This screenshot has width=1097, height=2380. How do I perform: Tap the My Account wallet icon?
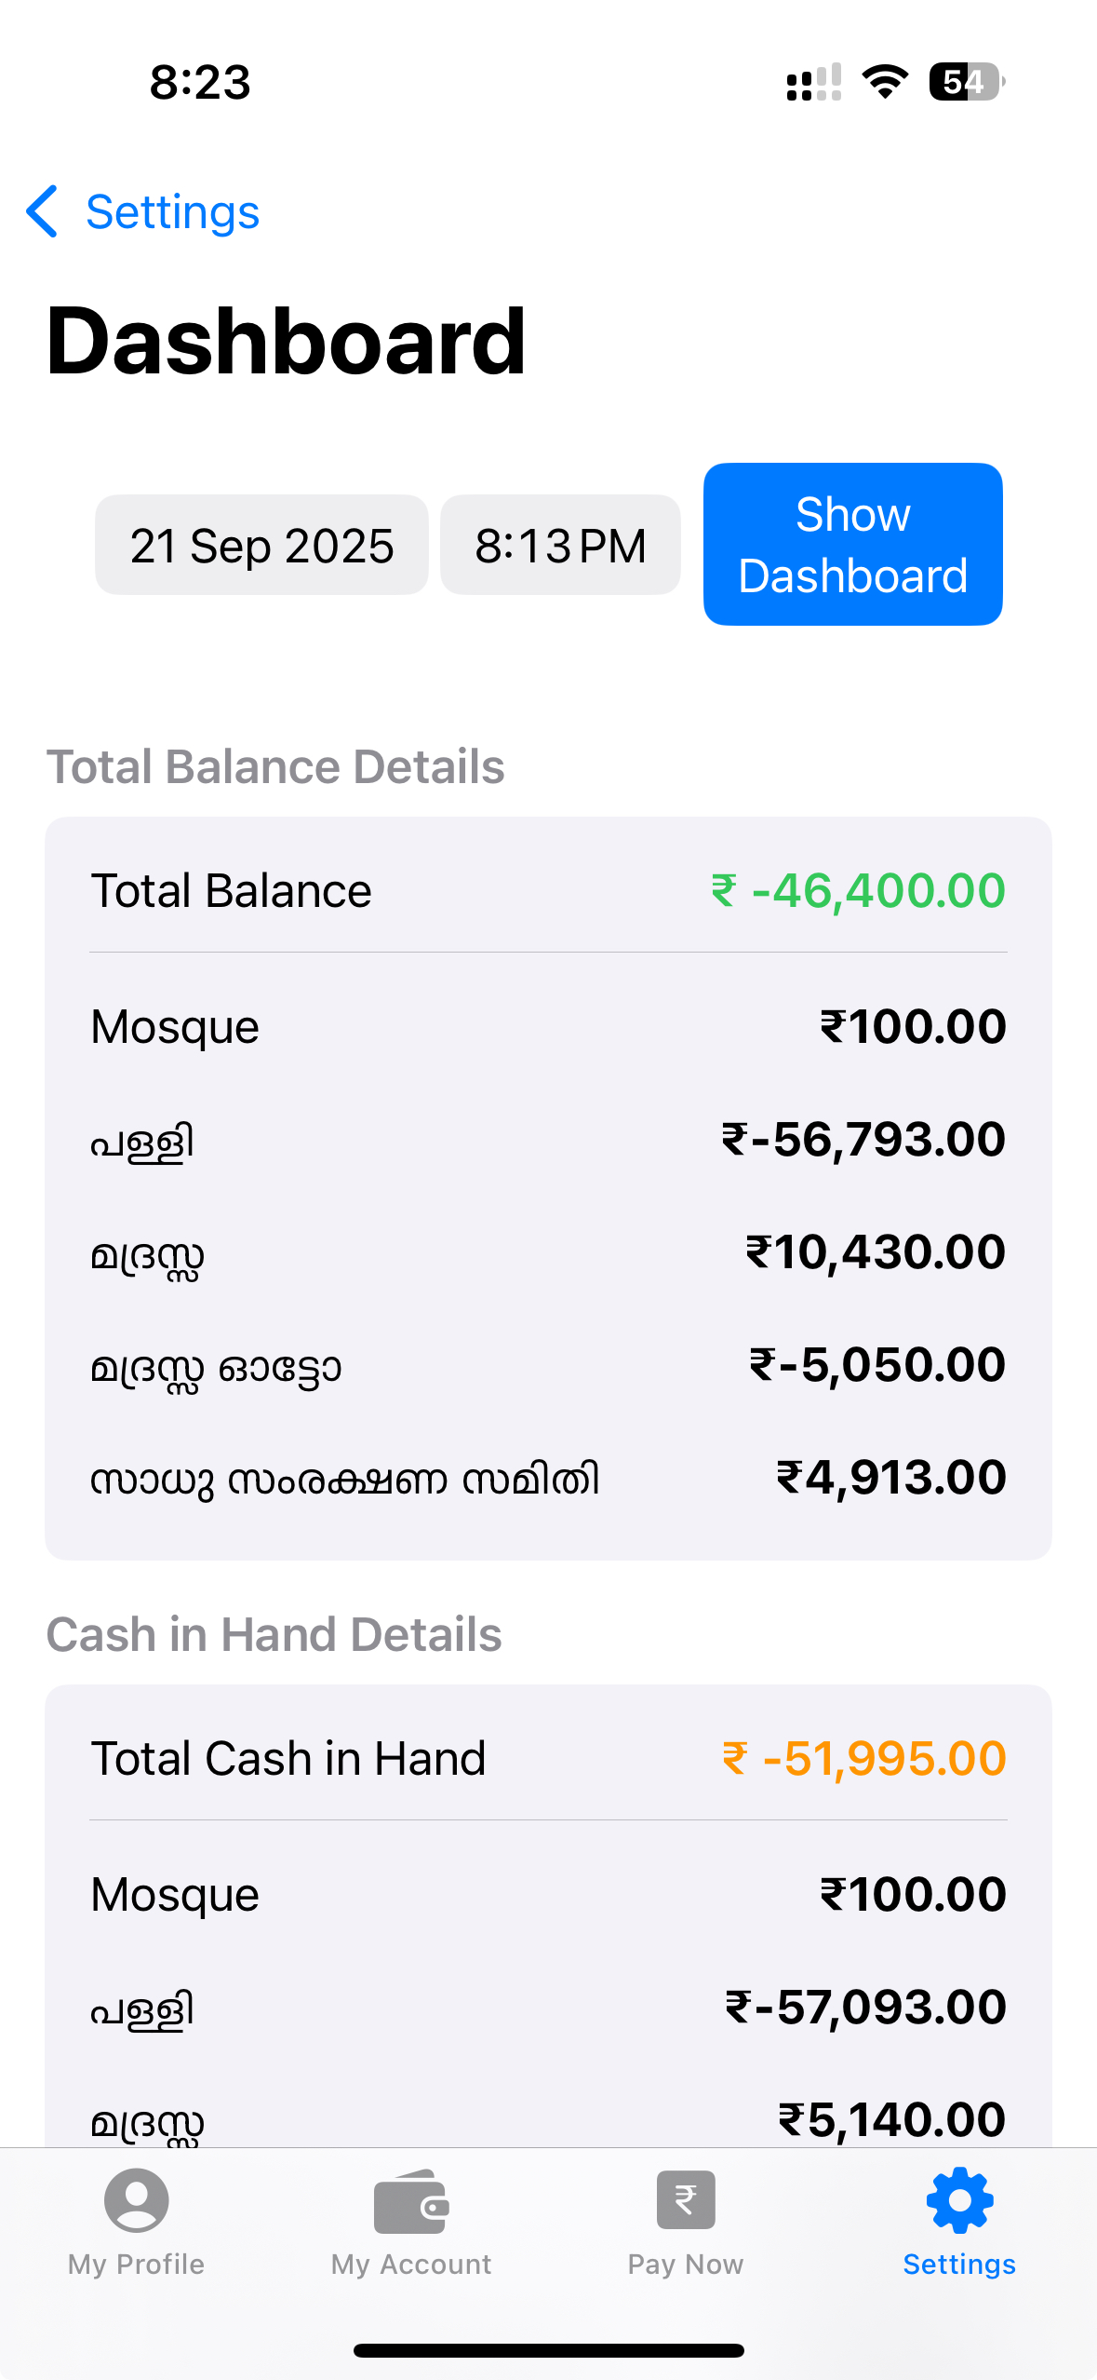click(x=411, y=2202)
